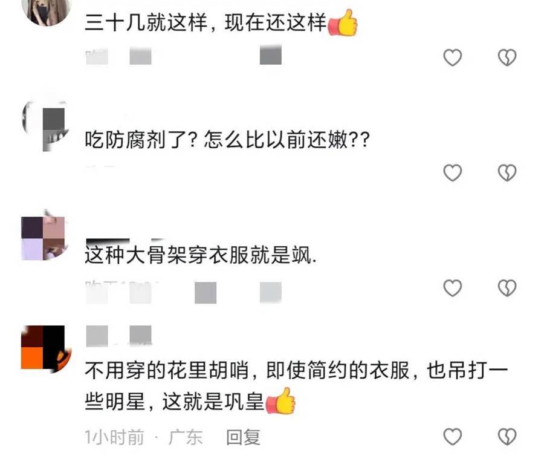Screen dimensions: 544x470
Task: Dislike the comment '三十几就这样' with broken heart
Action: pyautogui.click(x=507, y=57)
